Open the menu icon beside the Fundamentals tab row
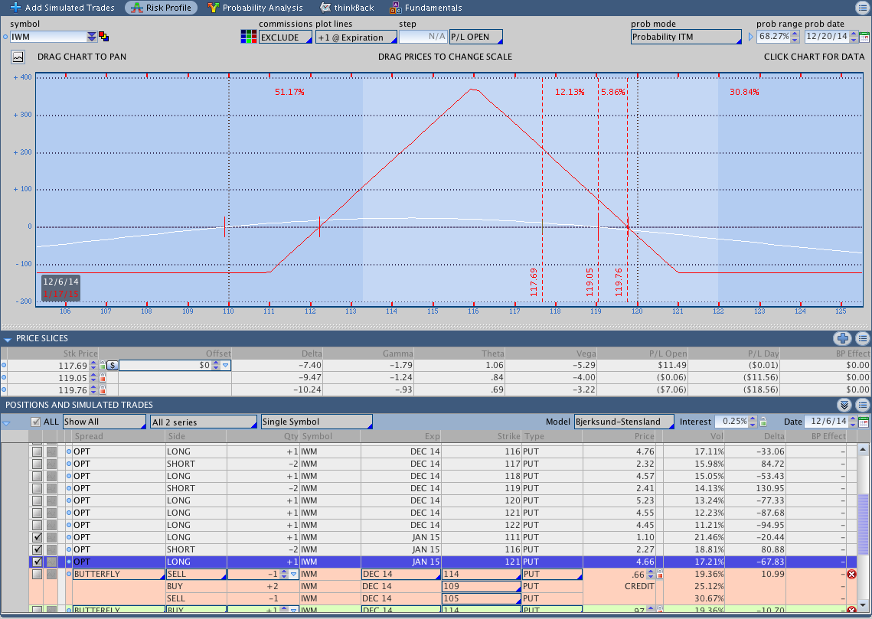 (862, 7)
